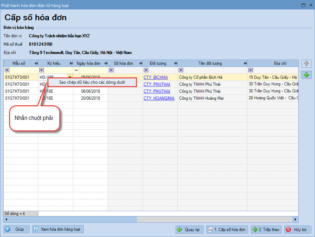315x237 pixels.
Task: Choose Sao chép dữ liệu cho các dòng dưới
Action: pos(92,82)
